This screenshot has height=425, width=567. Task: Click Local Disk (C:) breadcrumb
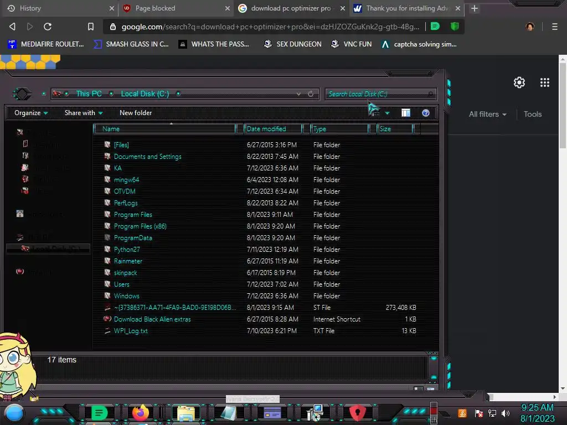[x=145, y=94]
